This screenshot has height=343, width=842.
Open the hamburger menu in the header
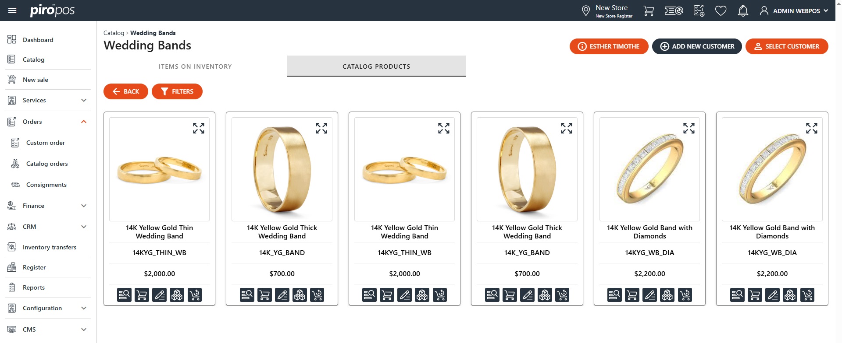[x=12, y=10]
